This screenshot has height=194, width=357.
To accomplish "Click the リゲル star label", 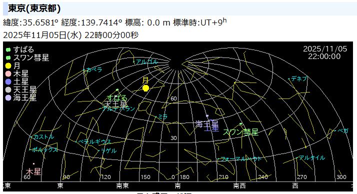I will click(x=109, y=150).
